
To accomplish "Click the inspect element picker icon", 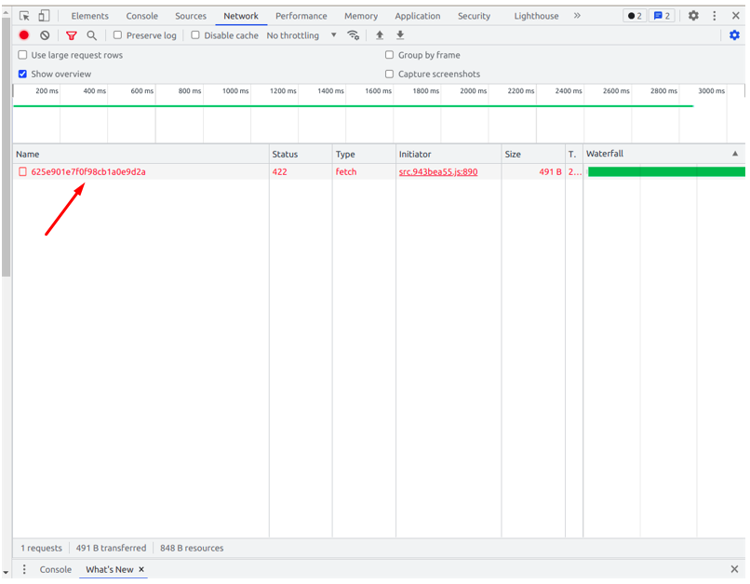I will pyautogui.click(x=24, y=16).
